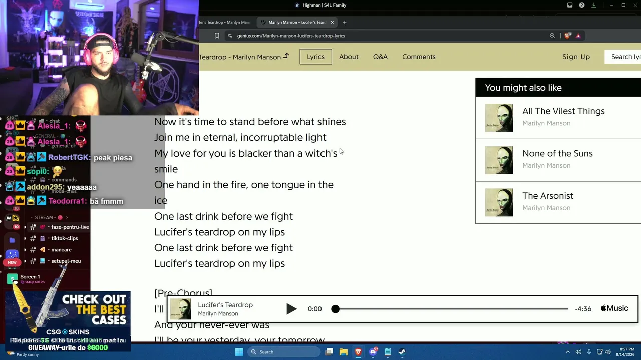Expand the setupul-meu channel arrow

[x=25, y=261]
